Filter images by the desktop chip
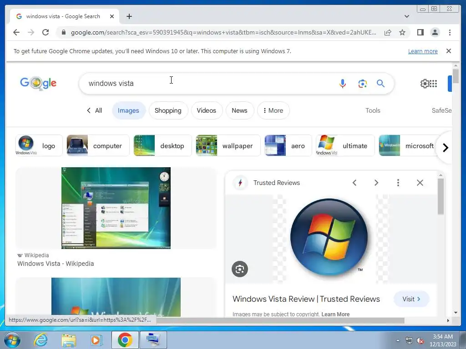This screenshot has height=349, width=466. tap(162, 145)
